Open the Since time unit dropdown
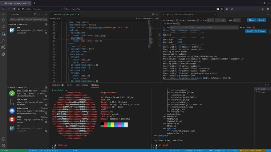Screen dimensions: 271x152 (220, 20)
